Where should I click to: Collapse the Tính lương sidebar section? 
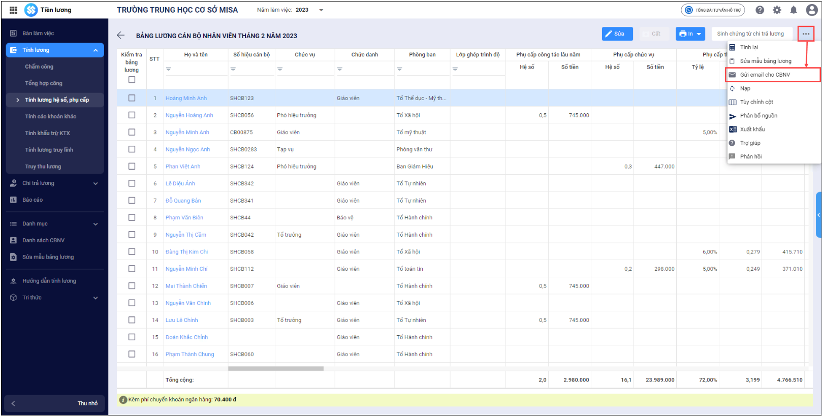click(x=96, y=50)
